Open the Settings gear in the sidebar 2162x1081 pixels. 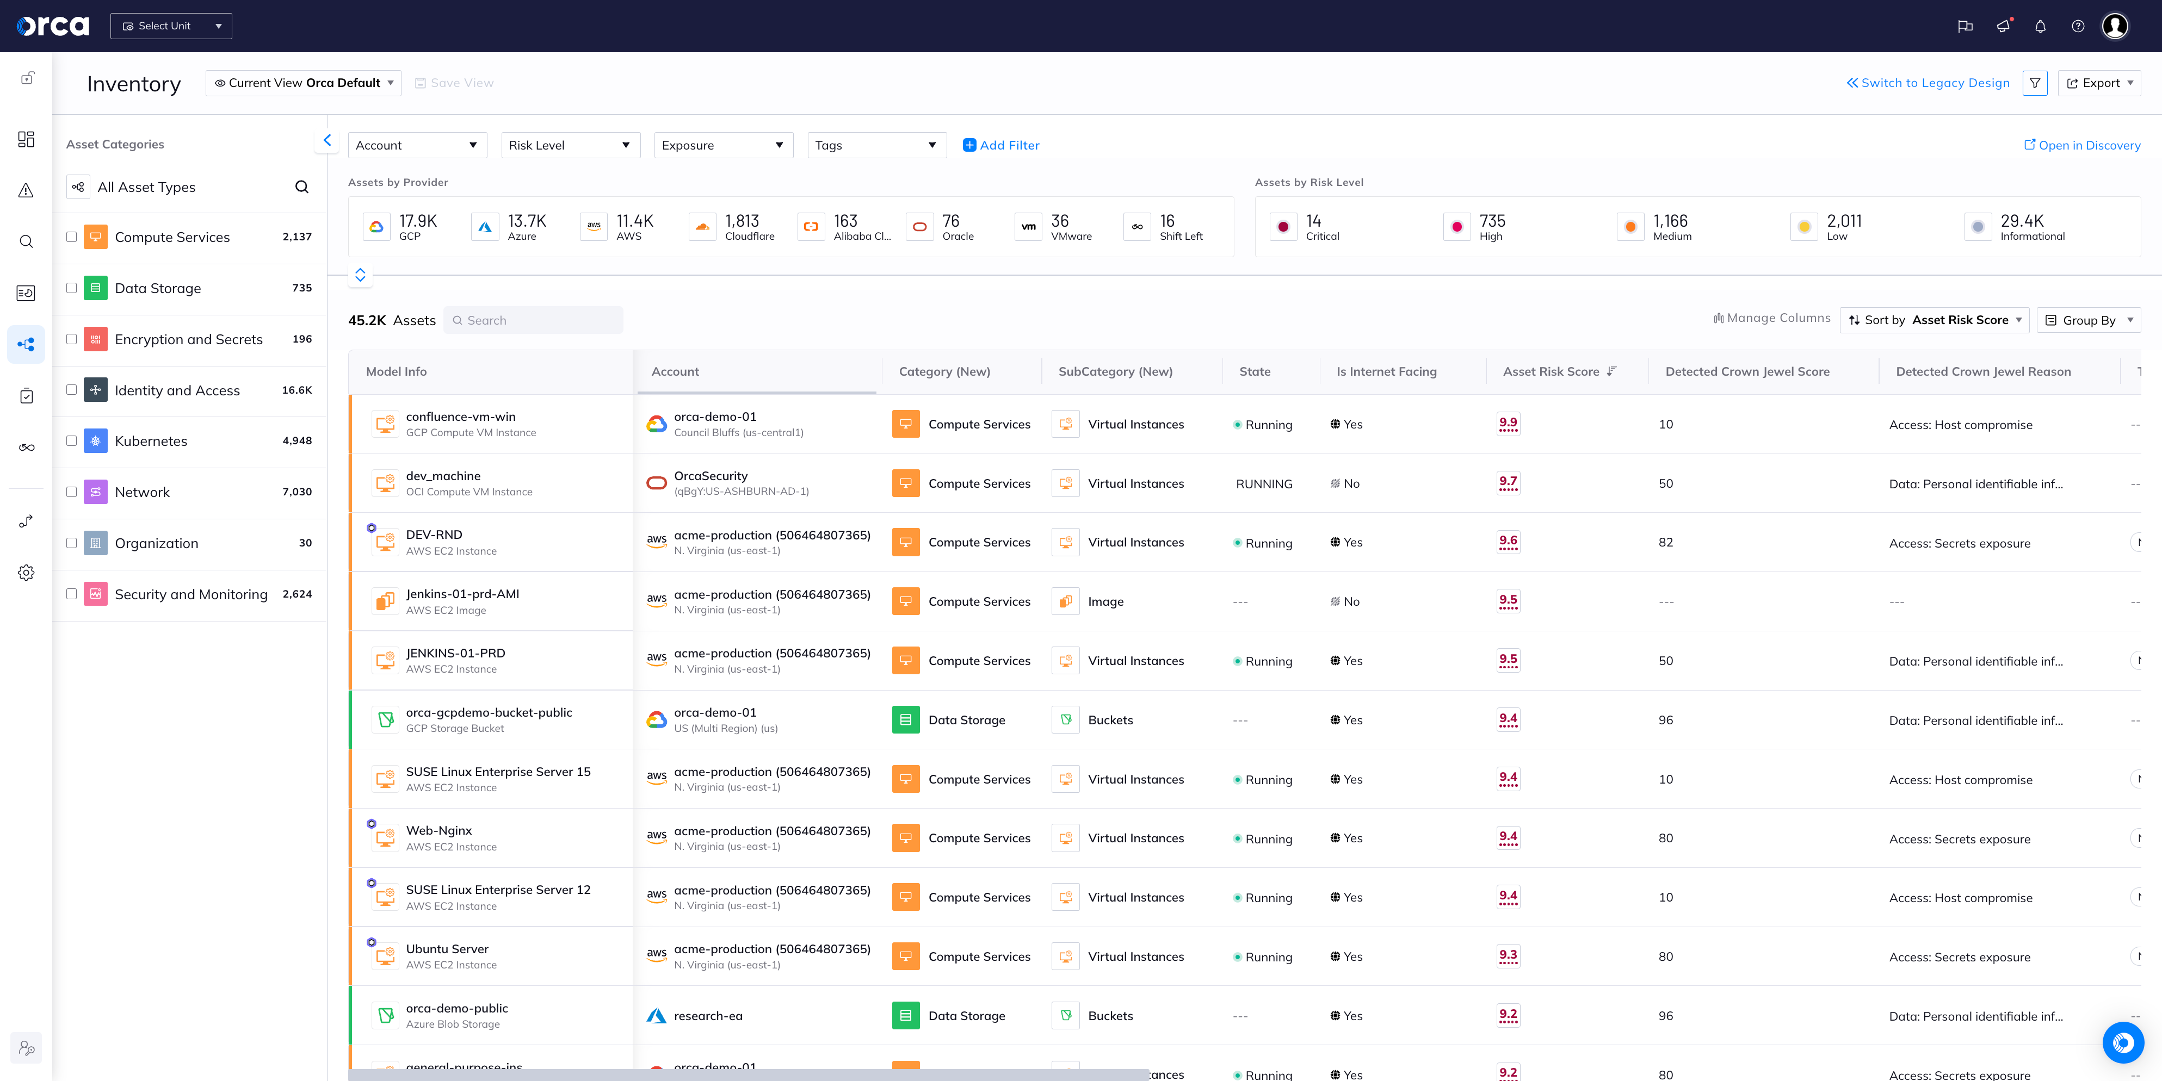click(26, 573)
